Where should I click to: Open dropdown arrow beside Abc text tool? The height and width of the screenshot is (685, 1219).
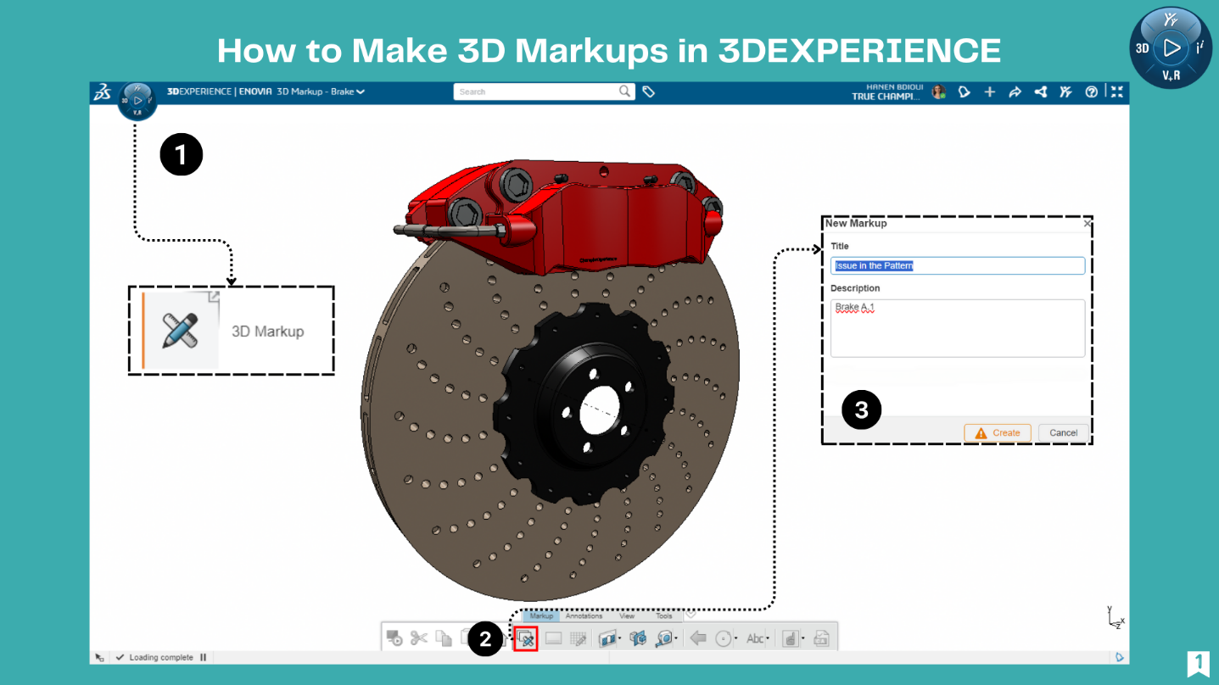click(x=768, y=638)
